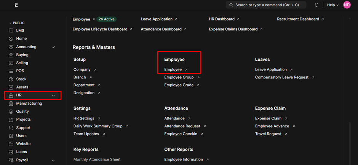358x165 pixels.
Task: Expand the HR sidebar chevron
Action: point(53,96)
